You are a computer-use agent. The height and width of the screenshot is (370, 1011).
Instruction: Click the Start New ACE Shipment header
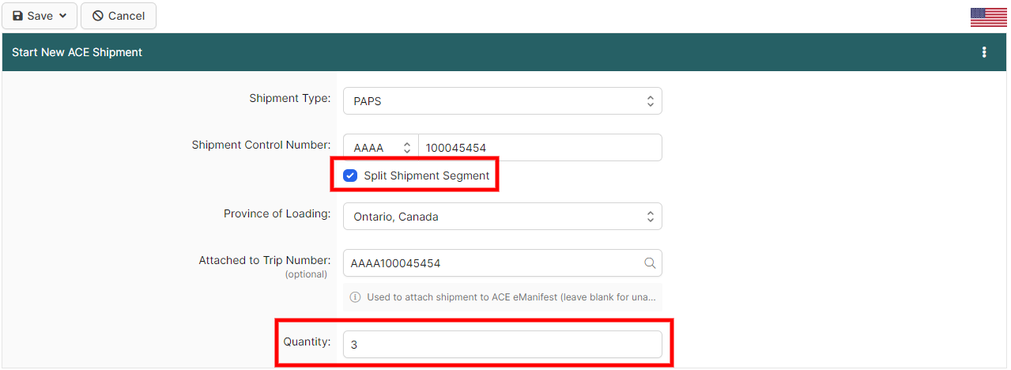coord(77,52)
